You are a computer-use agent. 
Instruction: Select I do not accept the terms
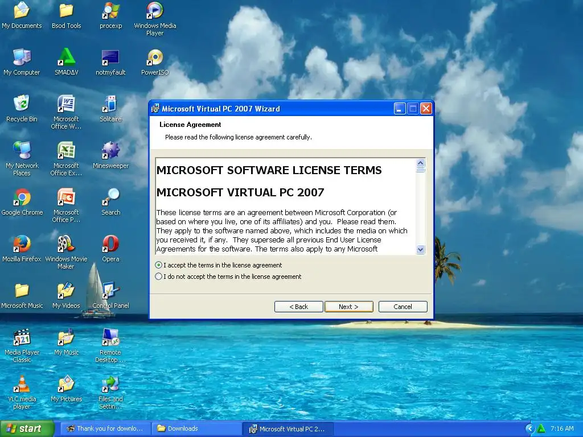click(x=159, y=277)
